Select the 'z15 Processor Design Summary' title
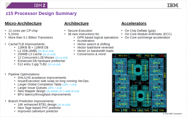Screen dimensions: 187x117 tap(41, 13)
